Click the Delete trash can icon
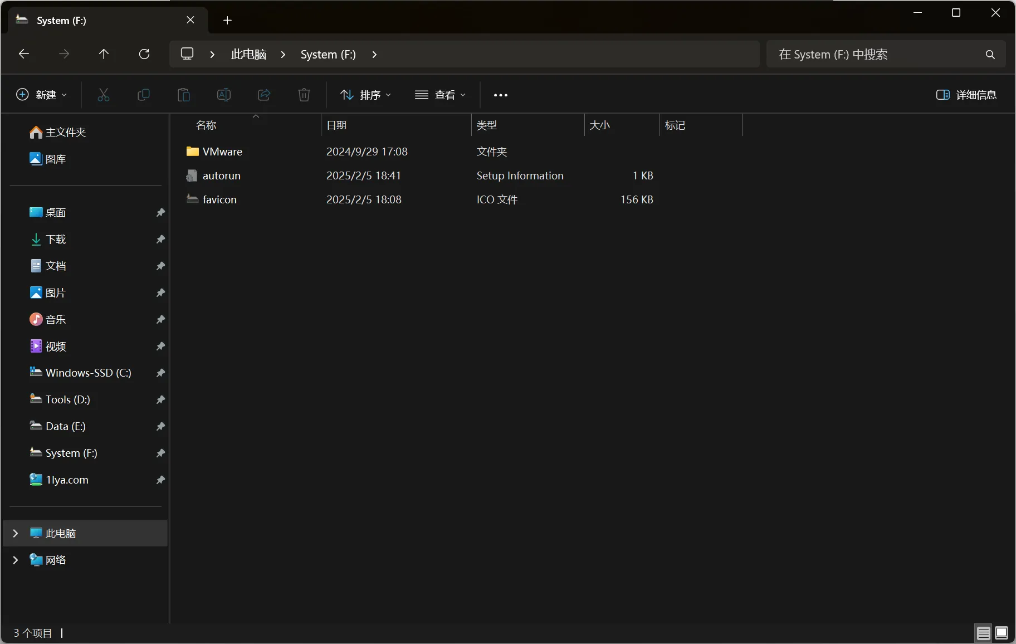This screenshot has height=644, width=1016. coord(304,95)
